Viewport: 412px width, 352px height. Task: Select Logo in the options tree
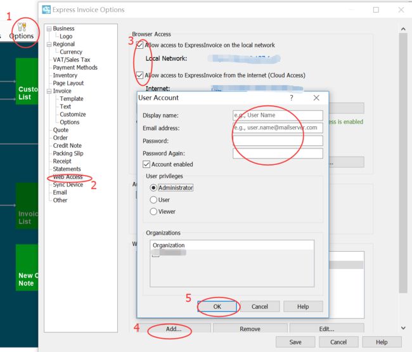coord(66,36)
